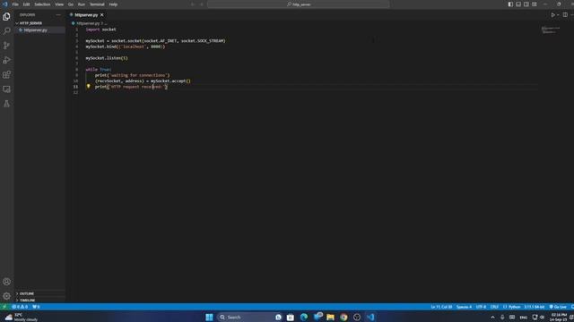Viewport: 574px width, 322px height.
Task: Click the Ln 11 cursor position indicator
Action: click(x=441, y=307)
